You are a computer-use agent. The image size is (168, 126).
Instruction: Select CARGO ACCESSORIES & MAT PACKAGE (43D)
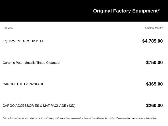coord(39,106)
